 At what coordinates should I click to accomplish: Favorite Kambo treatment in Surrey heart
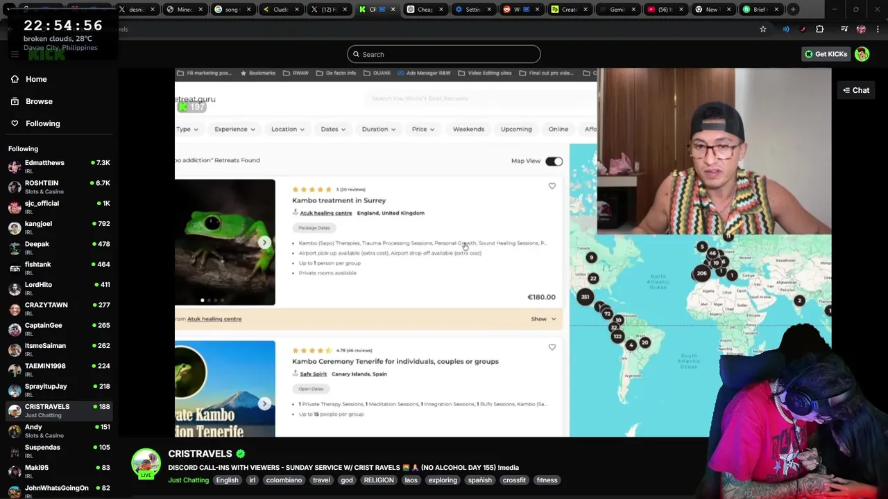click(x=552, y=186)
